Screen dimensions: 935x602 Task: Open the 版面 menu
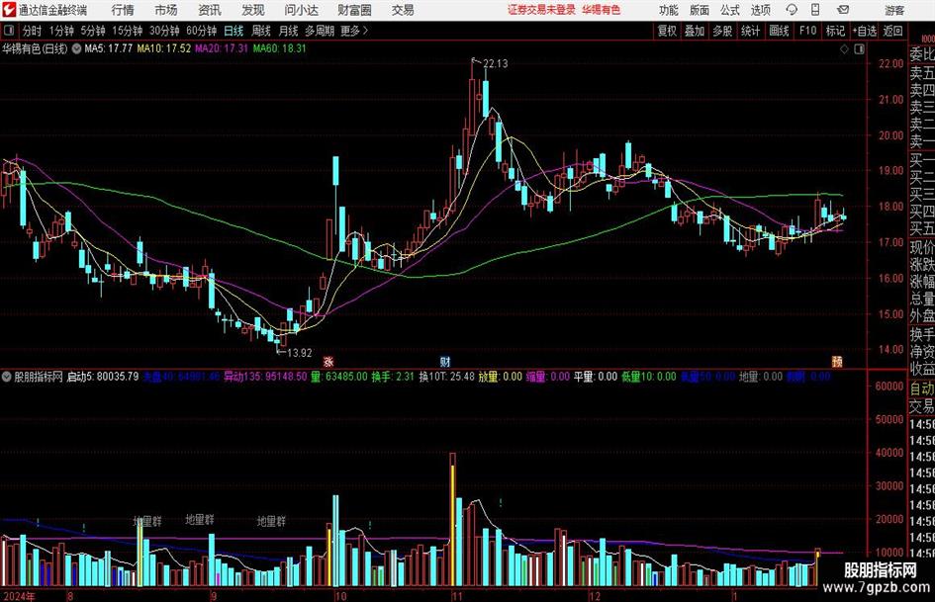pos(700,10)
